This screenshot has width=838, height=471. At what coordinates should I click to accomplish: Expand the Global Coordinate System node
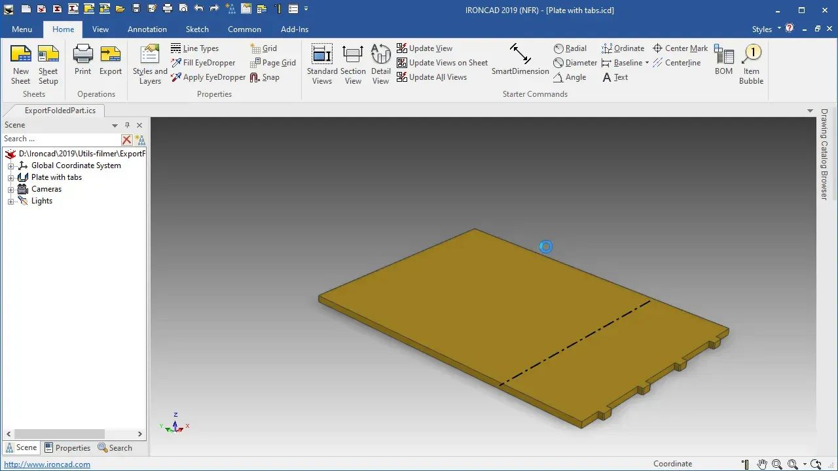[10, 166]
